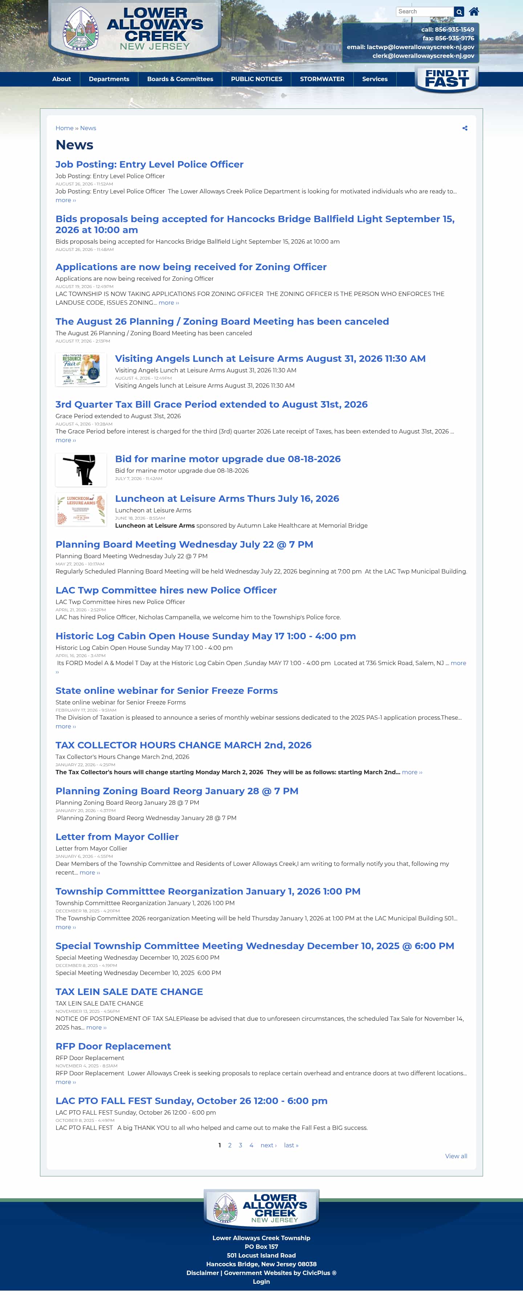The image size is (523, 1295).
Task: Click the 'call: 856-935-1549' phone text
Action: (x=448, y=30)
